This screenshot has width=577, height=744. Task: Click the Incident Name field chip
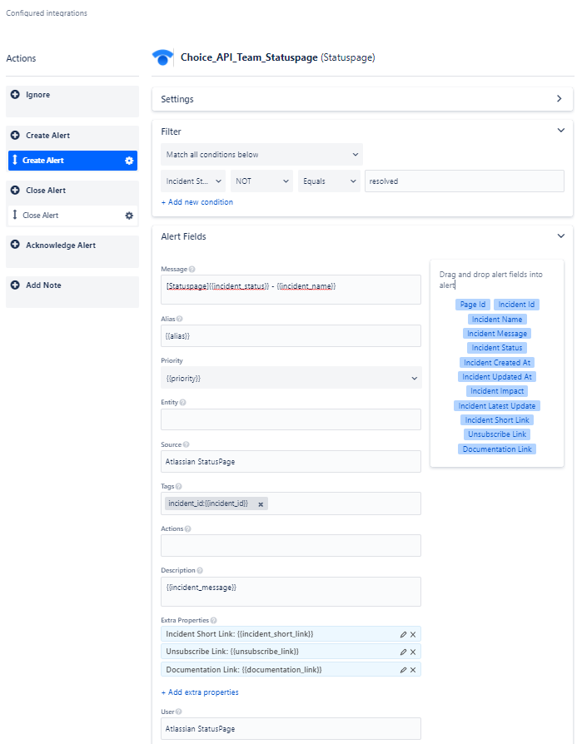tap(497, 320)
